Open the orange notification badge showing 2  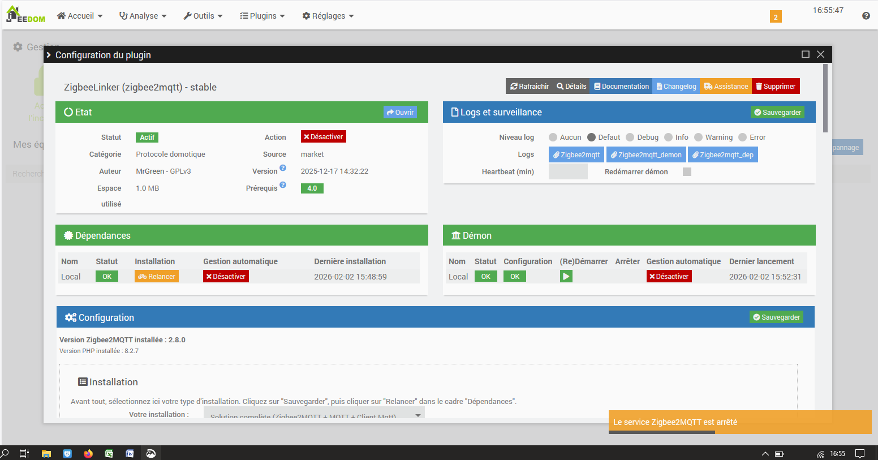tap(776, 17)
